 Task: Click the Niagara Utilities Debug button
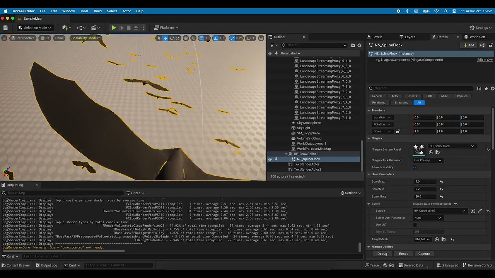point(382,254)
